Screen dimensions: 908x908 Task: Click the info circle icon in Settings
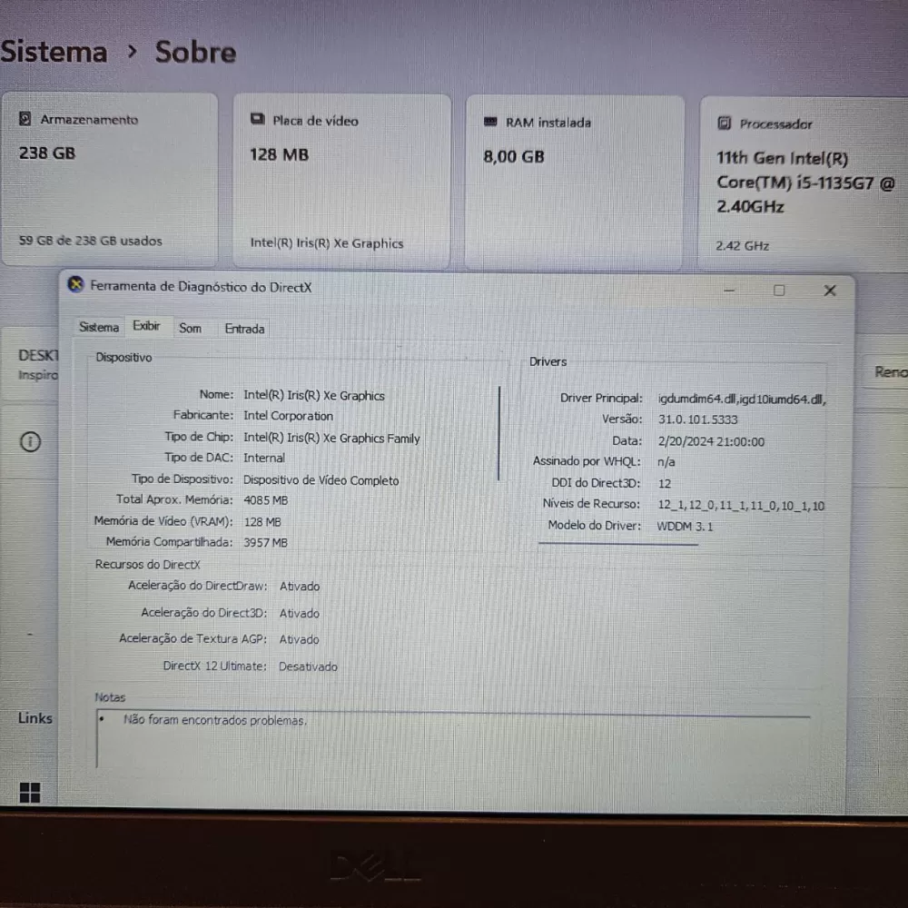click(30, 442)
